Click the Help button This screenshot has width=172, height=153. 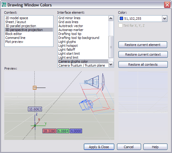pyautogui.click(x=155, y=147)
